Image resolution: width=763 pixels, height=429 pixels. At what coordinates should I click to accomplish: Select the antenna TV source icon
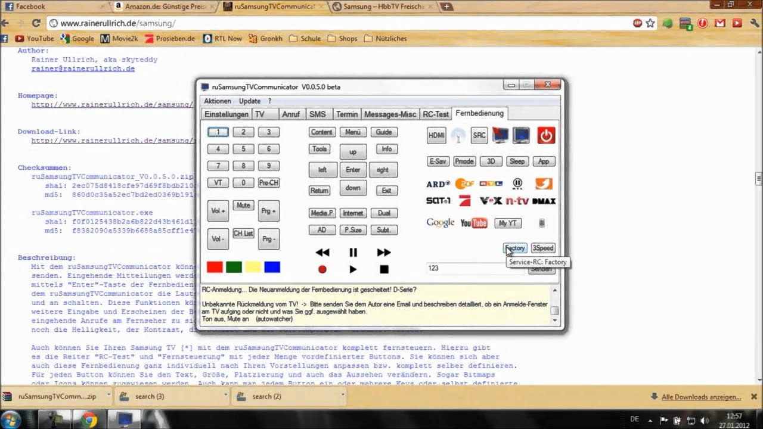[x=458, y=135]
